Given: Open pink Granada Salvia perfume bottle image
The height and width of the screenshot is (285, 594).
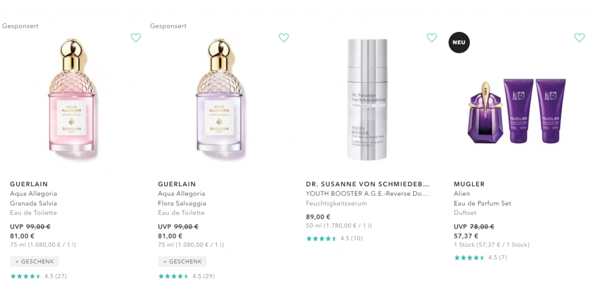Looking at the screenshot, I should [71, 96].
